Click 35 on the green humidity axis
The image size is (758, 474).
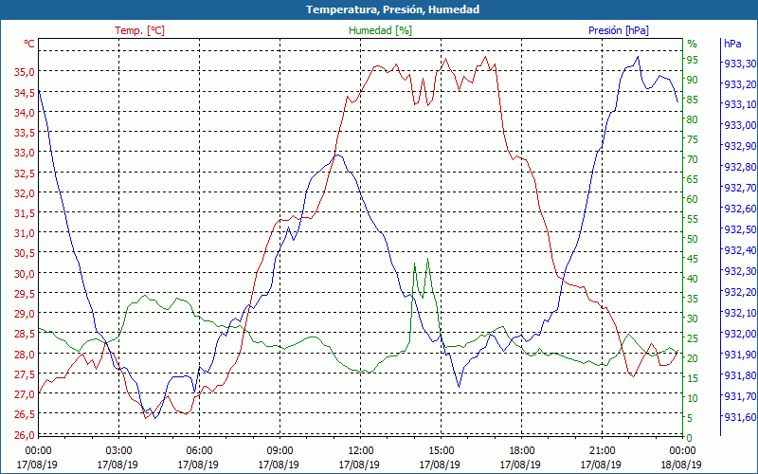pos(693,299)
